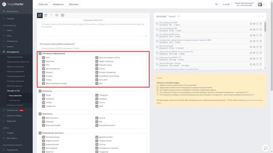Star the 'ID миллионеров в ВК' row
The width and height of the screenshot is (273, 153).
coord(251,29)
